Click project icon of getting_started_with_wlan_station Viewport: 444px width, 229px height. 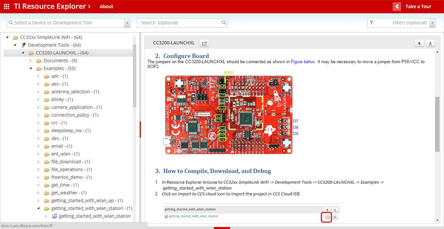coord(55,216)
